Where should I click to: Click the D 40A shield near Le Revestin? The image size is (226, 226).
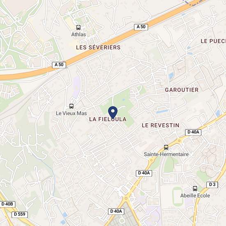193,132
